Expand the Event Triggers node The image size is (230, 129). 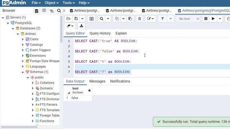(x=23, y=50)
